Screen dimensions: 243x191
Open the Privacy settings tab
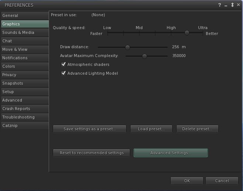24,75
